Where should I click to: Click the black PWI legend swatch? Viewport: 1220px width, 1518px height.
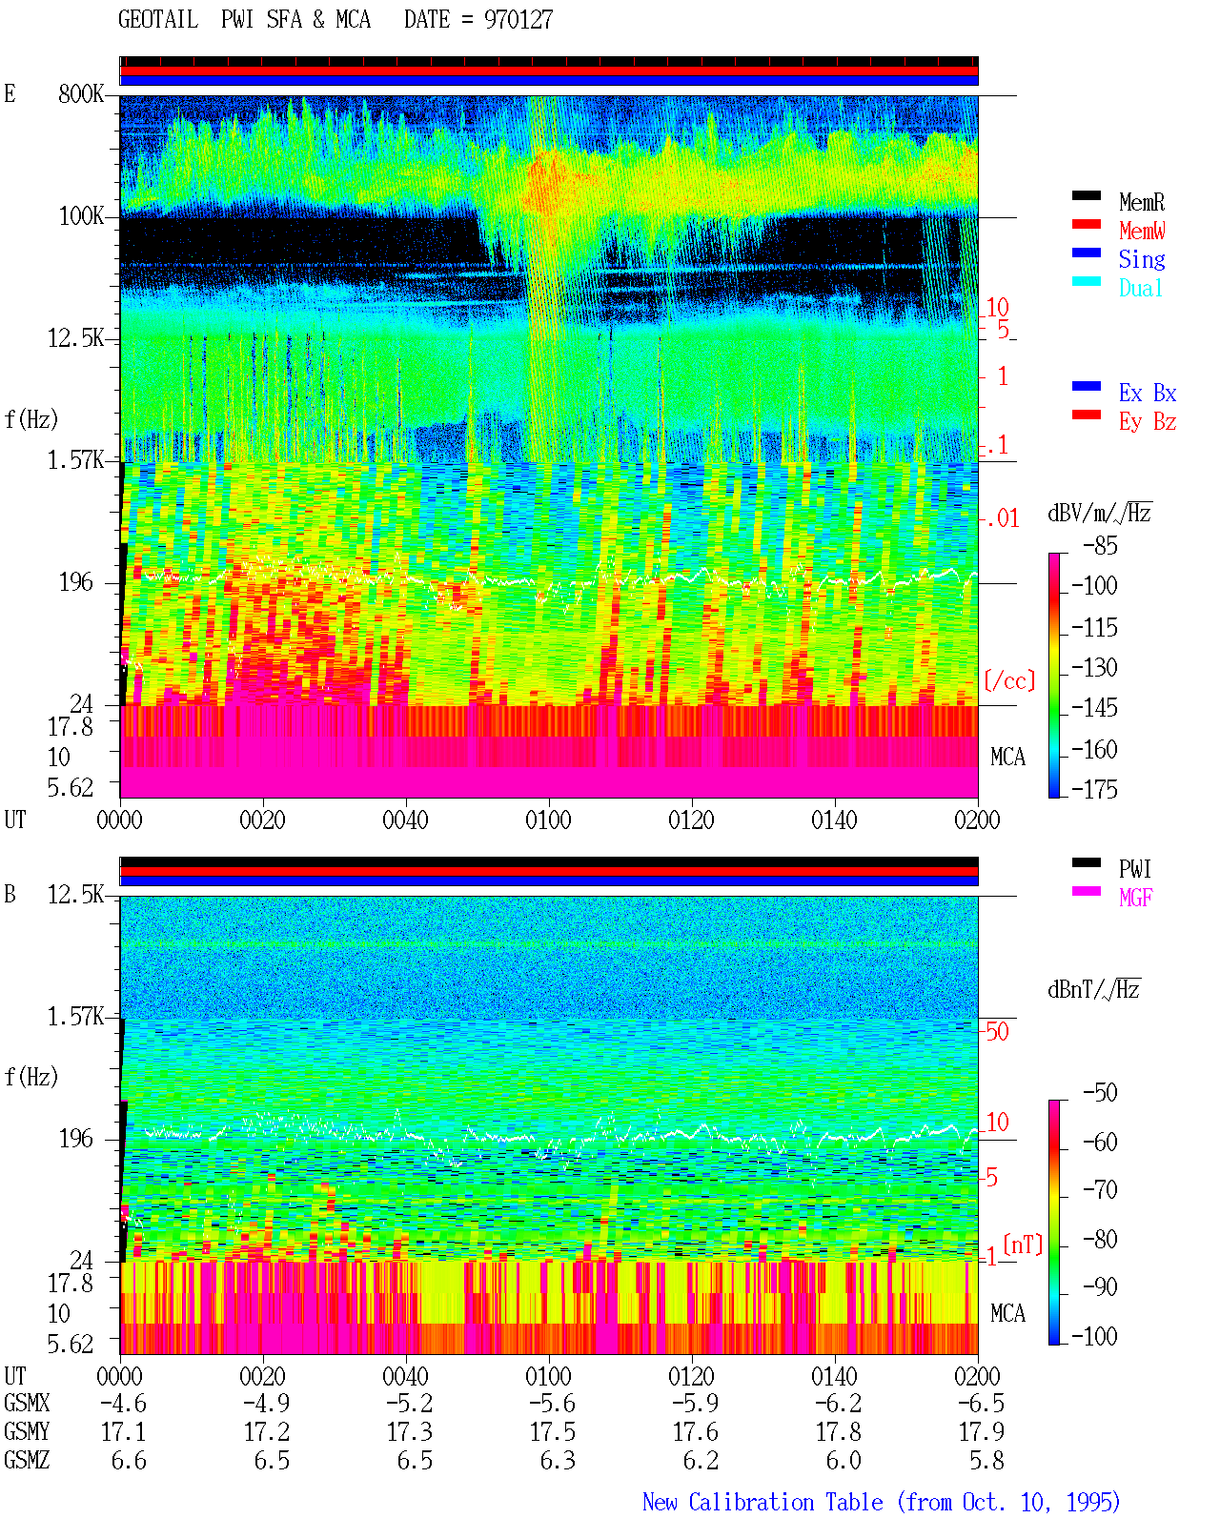point(1086,862)
